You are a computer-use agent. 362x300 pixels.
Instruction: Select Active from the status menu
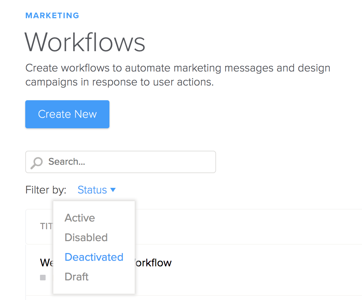point(80,218)
